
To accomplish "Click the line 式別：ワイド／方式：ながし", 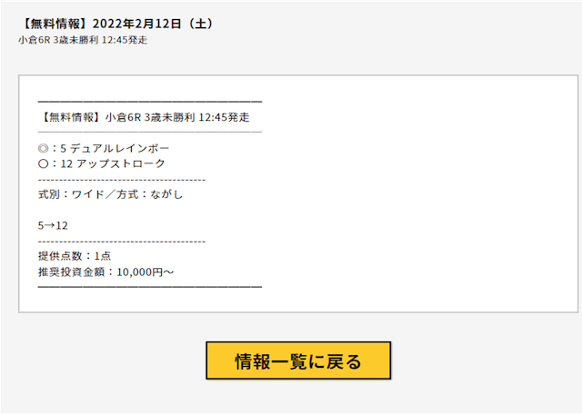I will (110, 194).
